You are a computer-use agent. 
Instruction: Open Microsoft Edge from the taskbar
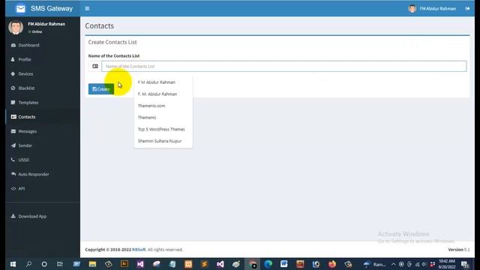pos(268,264)
